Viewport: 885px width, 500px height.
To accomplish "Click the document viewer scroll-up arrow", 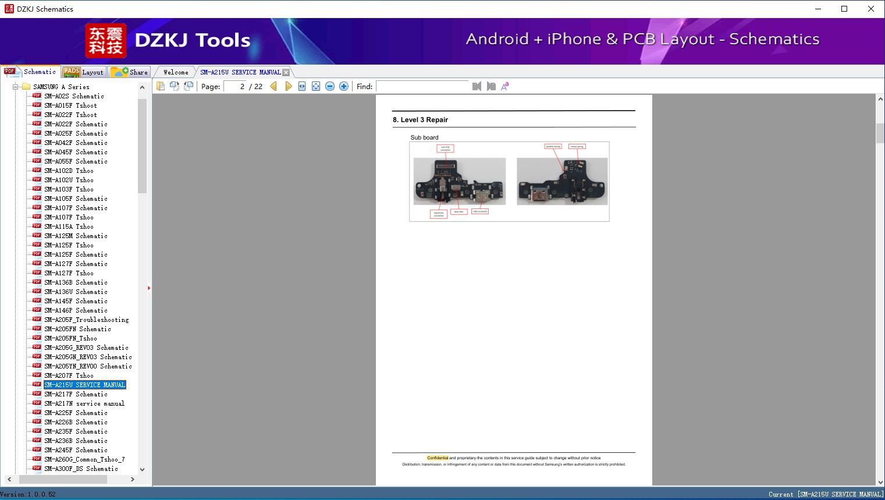I will pyautogui.click(x=880, y=100).
